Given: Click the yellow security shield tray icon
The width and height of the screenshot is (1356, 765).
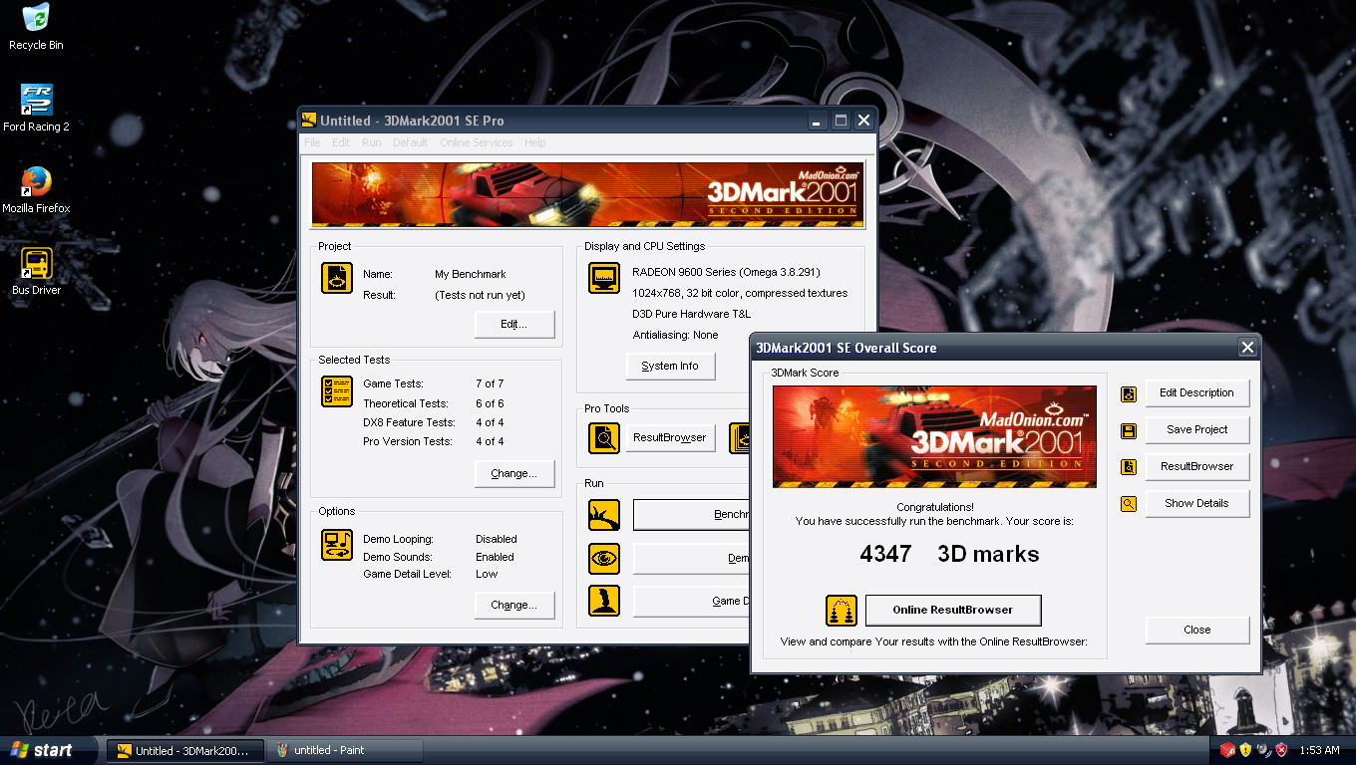Looking at the screenshot, I should click(1245, 750).
